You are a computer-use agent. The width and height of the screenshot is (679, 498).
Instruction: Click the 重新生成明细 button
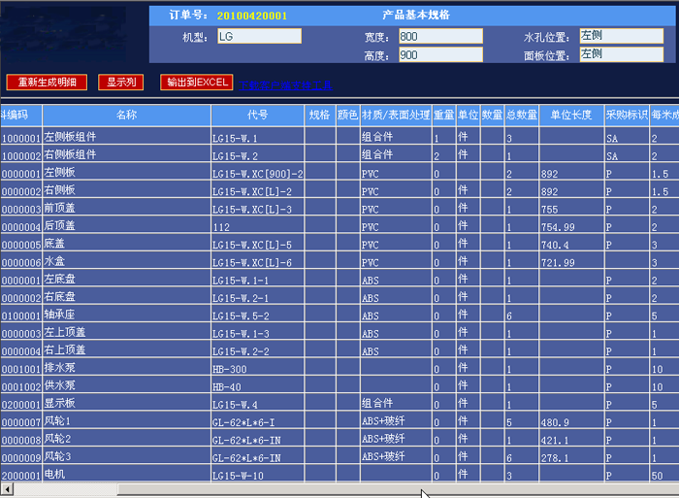pos(48,83)
